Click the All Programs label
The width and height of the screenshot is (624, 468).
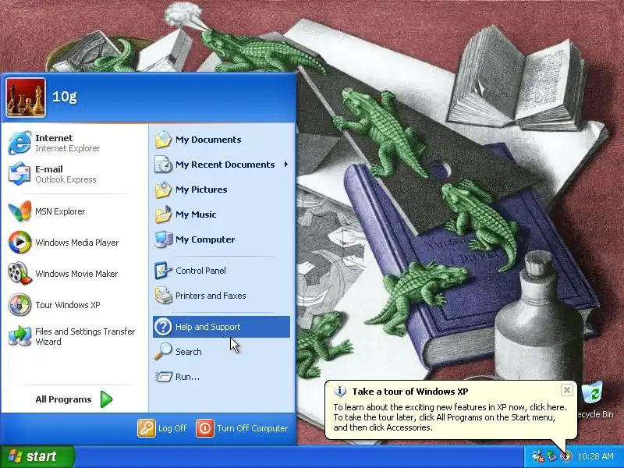point(63,399)
